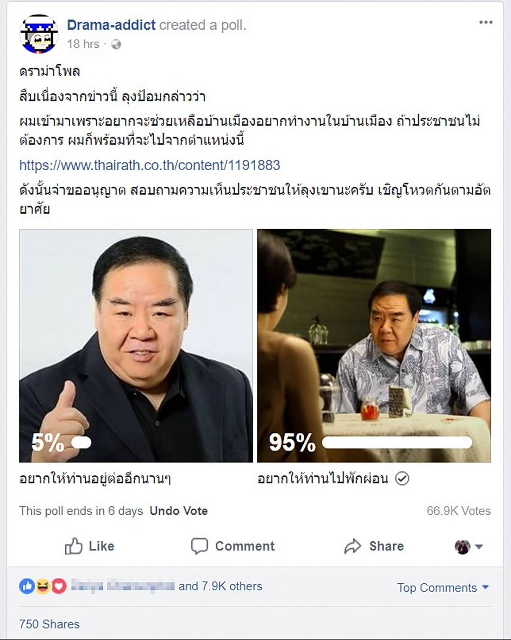
Task: Toggle the checkmark beside the 95% option
Action: pos(402,479)
